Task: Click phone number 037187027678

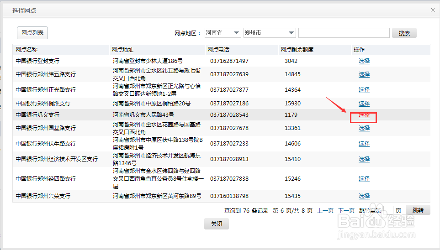Action: (229, 128)
